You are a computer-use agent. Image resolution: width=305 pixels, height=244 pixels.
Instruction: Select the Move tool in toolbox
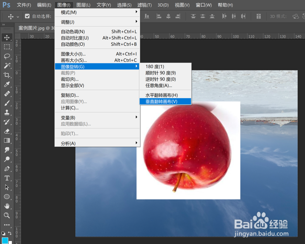click(x=7, y=37)
